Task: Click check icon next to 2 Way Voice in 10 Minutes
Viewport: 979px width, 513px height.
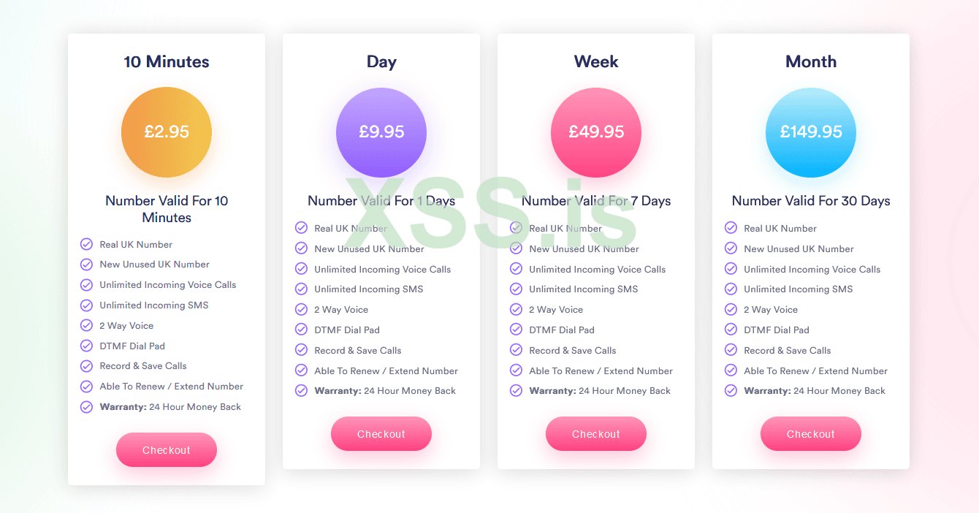Action: click(x=86, y=325)
